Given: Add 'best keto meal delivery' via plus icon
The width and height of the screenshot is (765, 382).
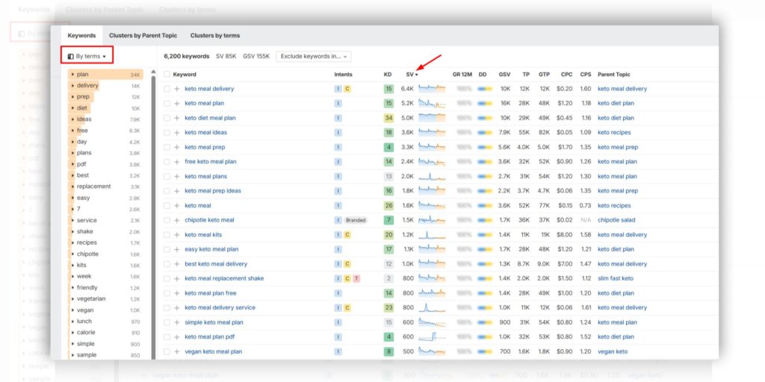Looking at the screenshot, I should click(176, 264).
